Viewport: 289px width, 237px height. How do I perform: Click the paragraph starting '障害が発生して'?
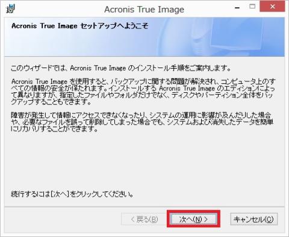[142, 122]
